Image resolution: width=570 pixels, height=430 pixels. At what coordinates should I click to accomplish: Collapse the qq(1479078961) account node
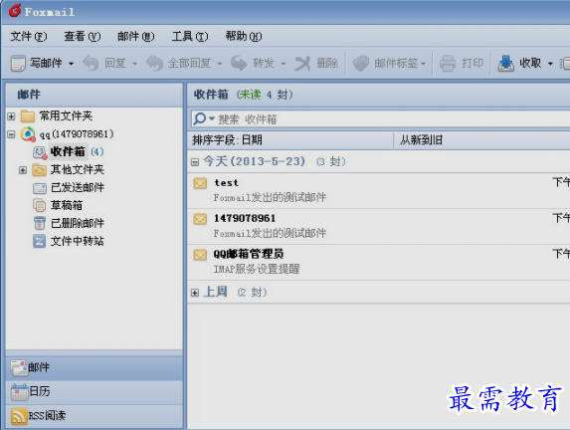(x=11, y=134)
